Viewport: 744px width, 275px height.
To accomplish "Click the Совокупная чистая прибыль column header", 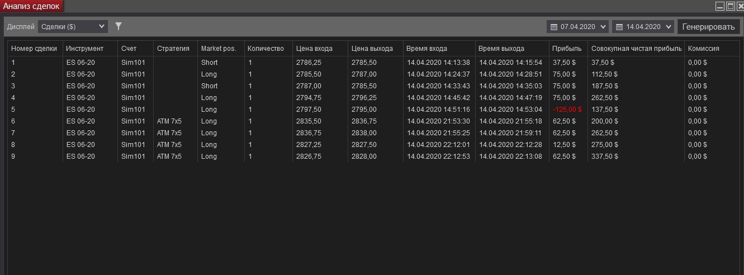I will [x=636, y=49].
